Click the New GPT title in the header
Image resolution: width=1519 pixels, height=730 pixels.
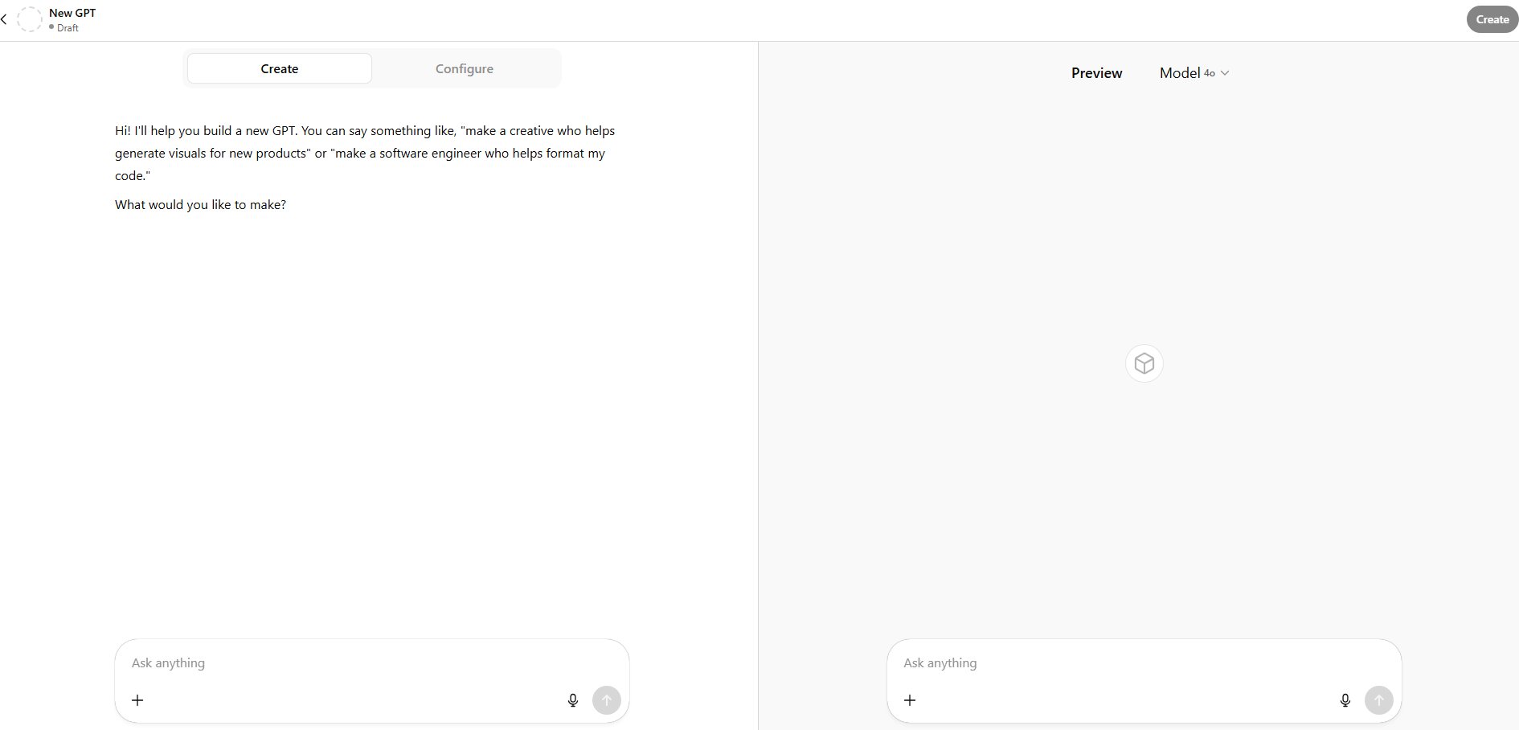tap(72, 13)
